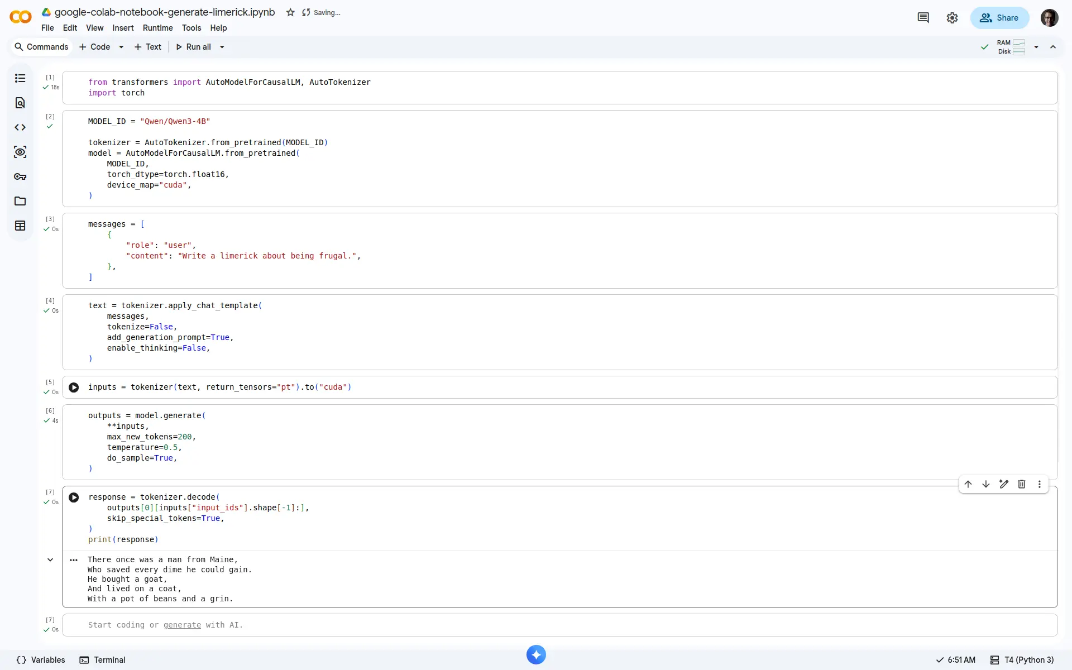Add a new Code cell

click(x=95, y=47)
